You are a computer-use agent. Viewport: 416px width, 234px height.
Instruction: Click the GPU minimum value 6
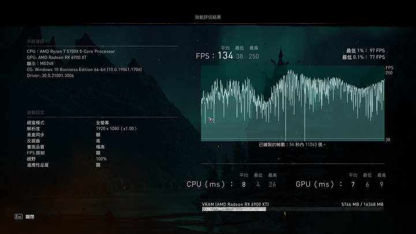(367, 184)
